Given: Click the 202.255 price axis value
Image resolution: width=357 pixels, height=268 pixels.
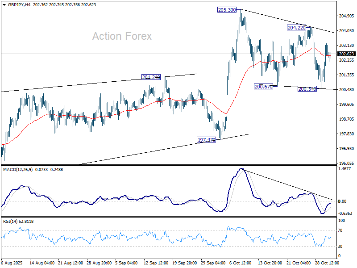Looking at the screenshot, I should [347, 60].
